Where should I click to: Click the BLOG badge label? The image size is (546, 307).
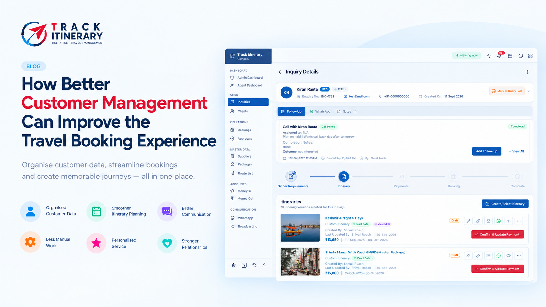point(34,66)
